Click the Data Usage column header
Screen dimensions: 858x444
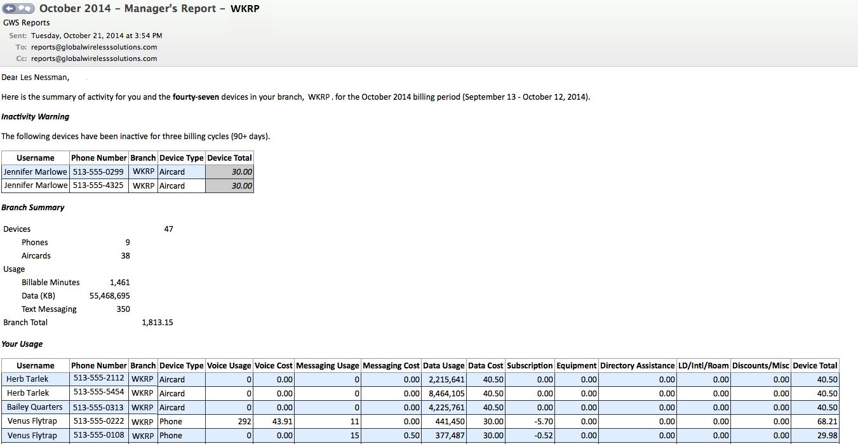(x=444, y=366)
